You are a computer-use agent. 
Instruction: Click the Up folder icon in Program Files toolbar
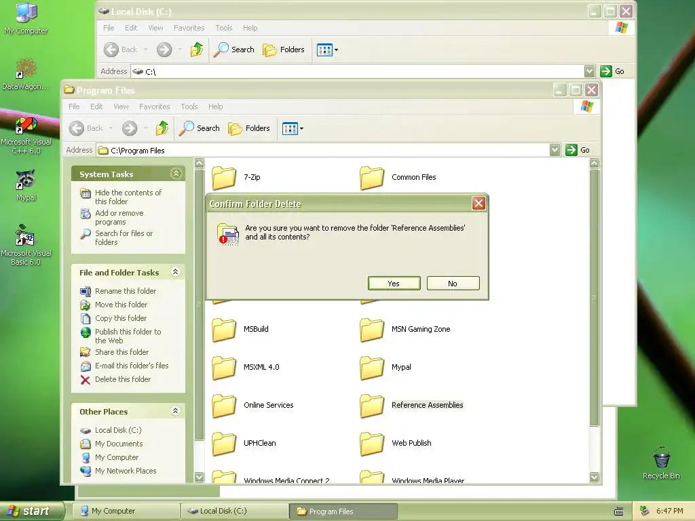pyautogui.click(x=162, y=128)
